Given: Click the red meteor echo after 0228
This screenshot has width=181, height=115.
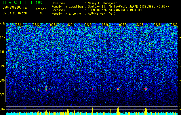Looking at the screenshot, I should click(x=146, y=89).
